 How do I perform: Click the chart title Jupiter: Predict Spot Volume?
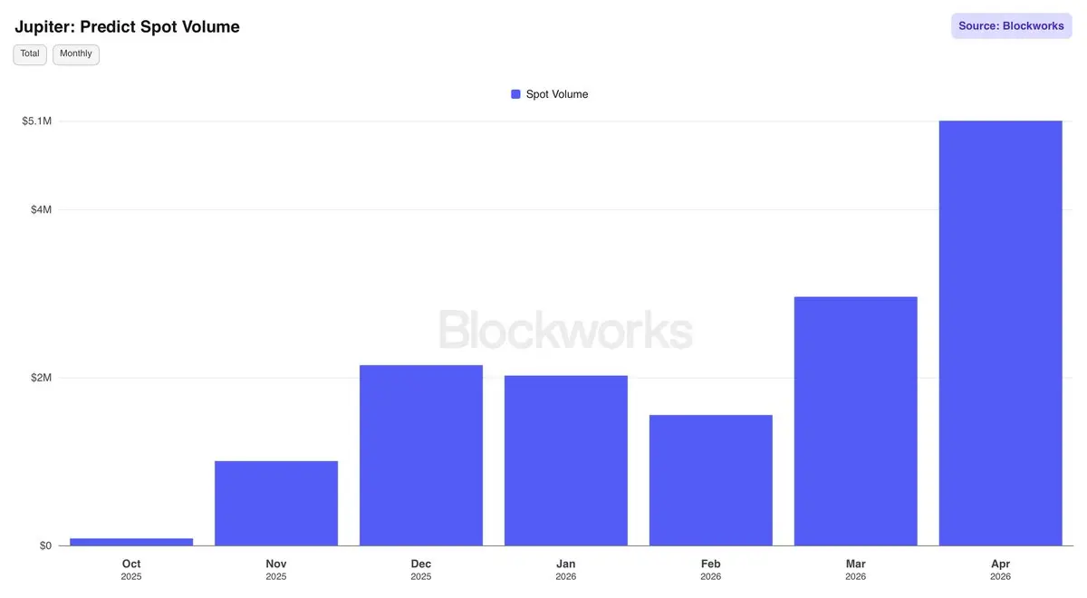[127, 26]
